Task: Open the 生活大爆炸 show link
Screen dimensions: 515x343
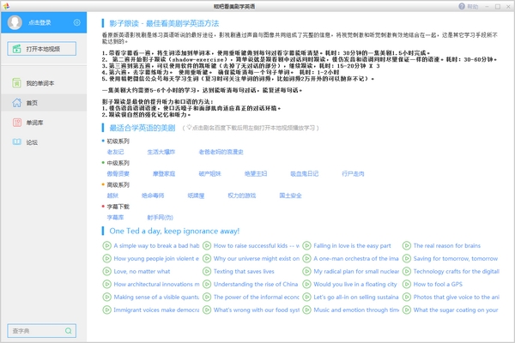Action: [x=161, y=152]
